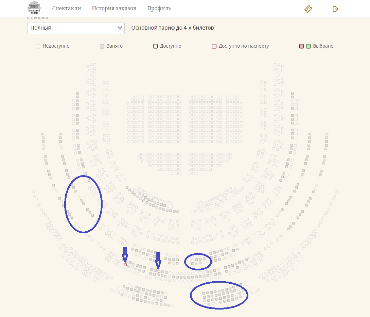The width and height of the screenshot is (370, 317).
Task: Click the green Выбрано legend square
Action: (308, 46)
